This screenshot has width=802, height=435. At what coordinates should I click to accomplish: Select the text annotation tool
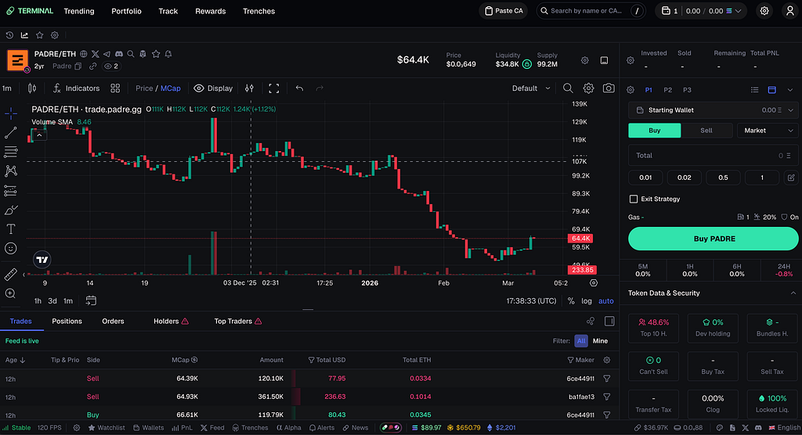point(11,229)
